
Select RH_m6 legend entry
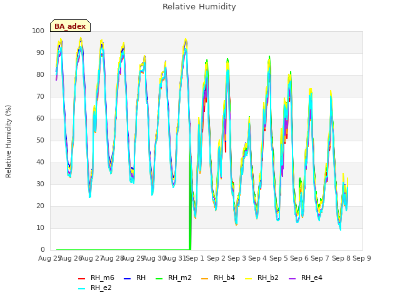coord(96,277)
